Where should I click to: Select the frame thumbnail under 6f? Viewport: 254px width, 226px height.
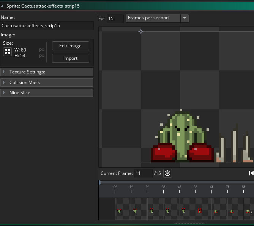tap(219, 209)
